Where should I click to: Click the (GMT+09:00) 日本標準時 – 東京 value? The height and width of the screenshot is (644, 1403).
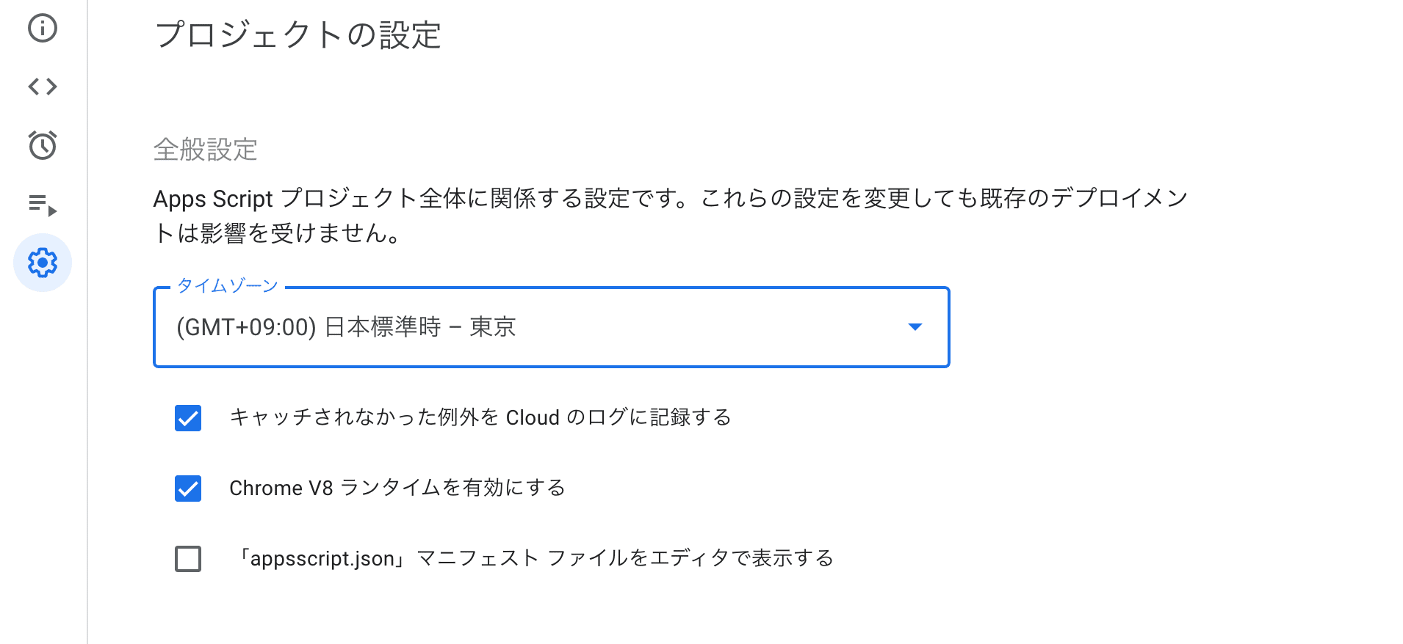(346, 327)
